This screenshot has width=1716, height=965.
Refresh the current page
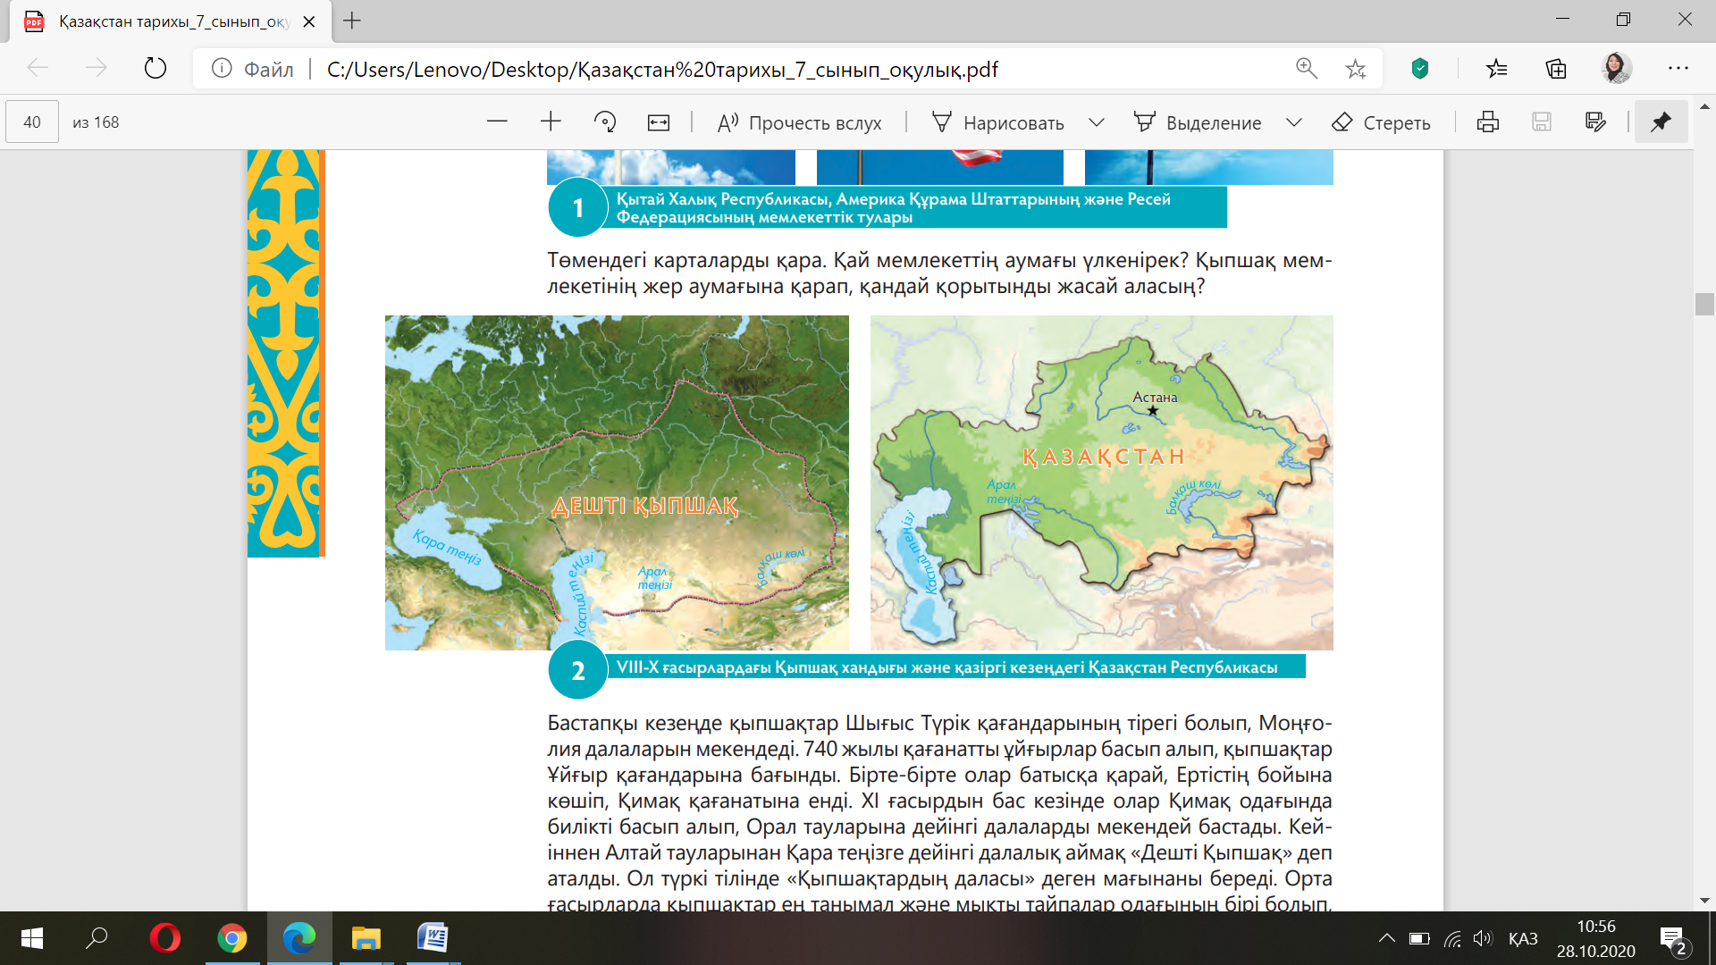(156, 69)
